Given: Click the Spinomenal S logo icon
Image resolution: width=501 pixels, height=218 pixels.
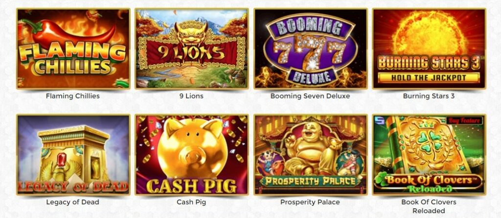Looking at the screenshot, I should tap(378, 121).
